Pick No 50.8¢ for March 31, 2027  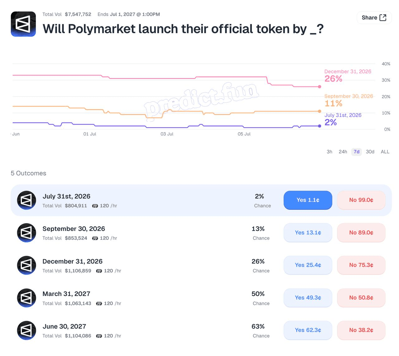point(361,298)
